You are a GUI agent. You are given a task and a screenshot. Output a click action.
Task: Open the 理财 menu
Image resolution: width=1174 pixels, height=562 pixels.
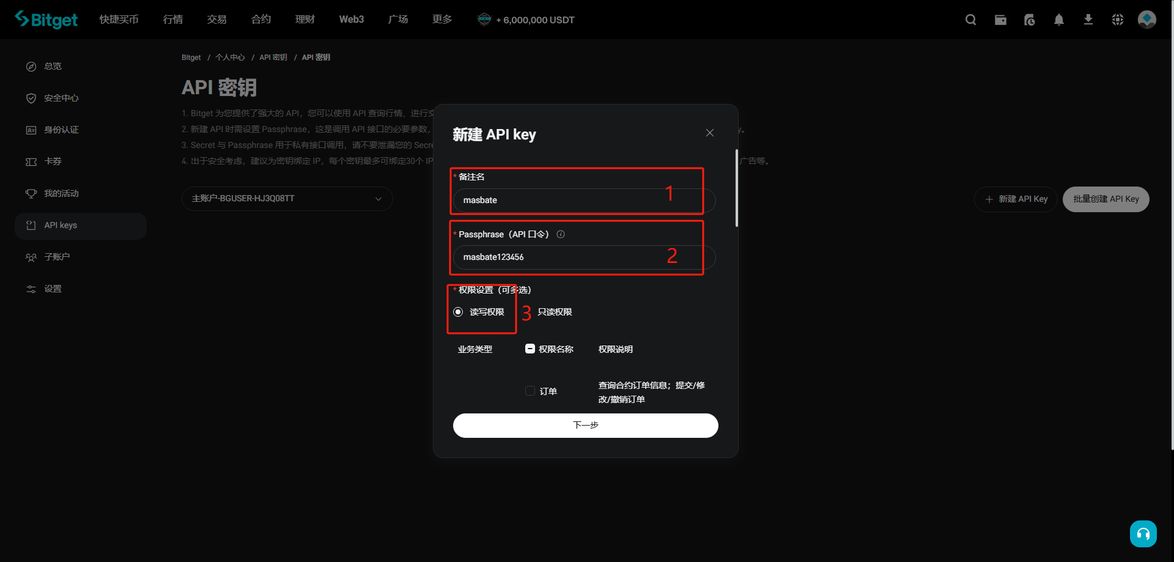pos(305,20)
